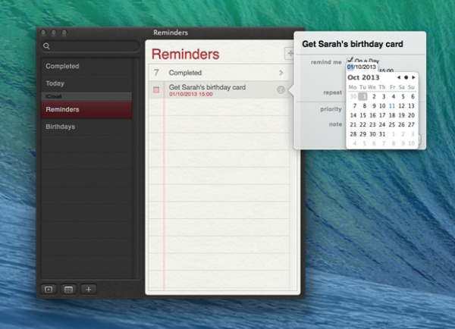
Task: Open the Reminders list in sidebar
Action: (x=86, y=110)
